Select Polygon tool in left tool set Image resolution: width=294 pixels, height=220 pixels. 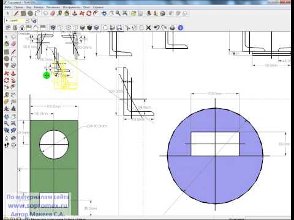(7, 65)
